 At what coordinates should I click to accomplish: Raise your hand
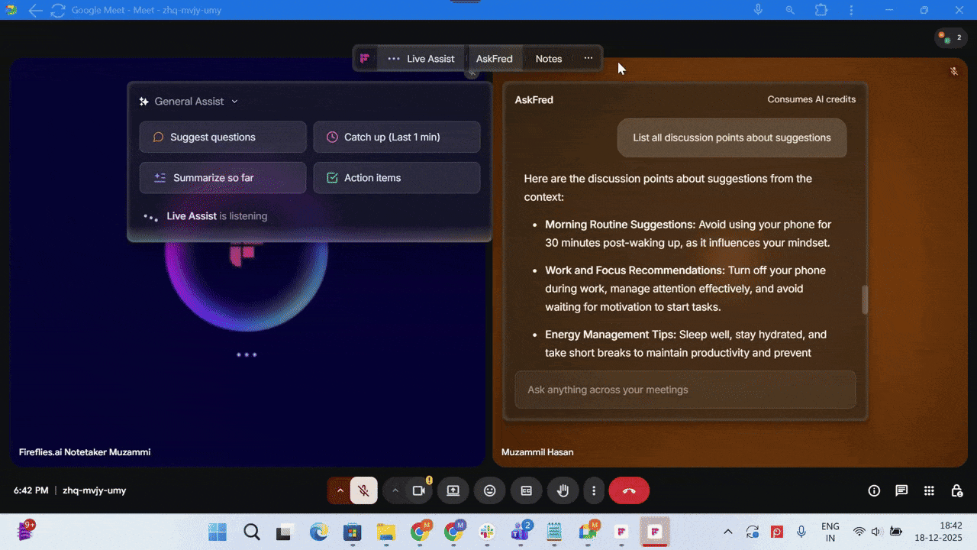pyautogui.click(x=563, y=490)
